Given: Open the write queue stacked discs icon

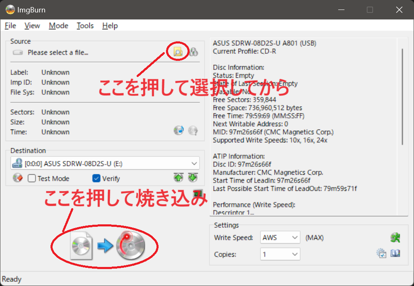Looking at the screenshot, I should coord(193,52).
